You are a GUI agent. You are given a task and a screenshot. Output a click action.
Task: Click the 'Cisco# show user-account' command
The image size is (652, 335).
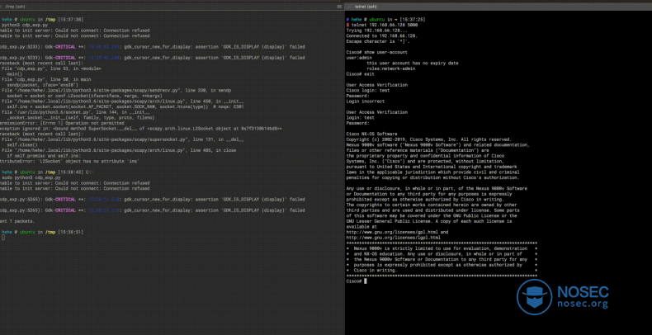(x=376, y=52)
